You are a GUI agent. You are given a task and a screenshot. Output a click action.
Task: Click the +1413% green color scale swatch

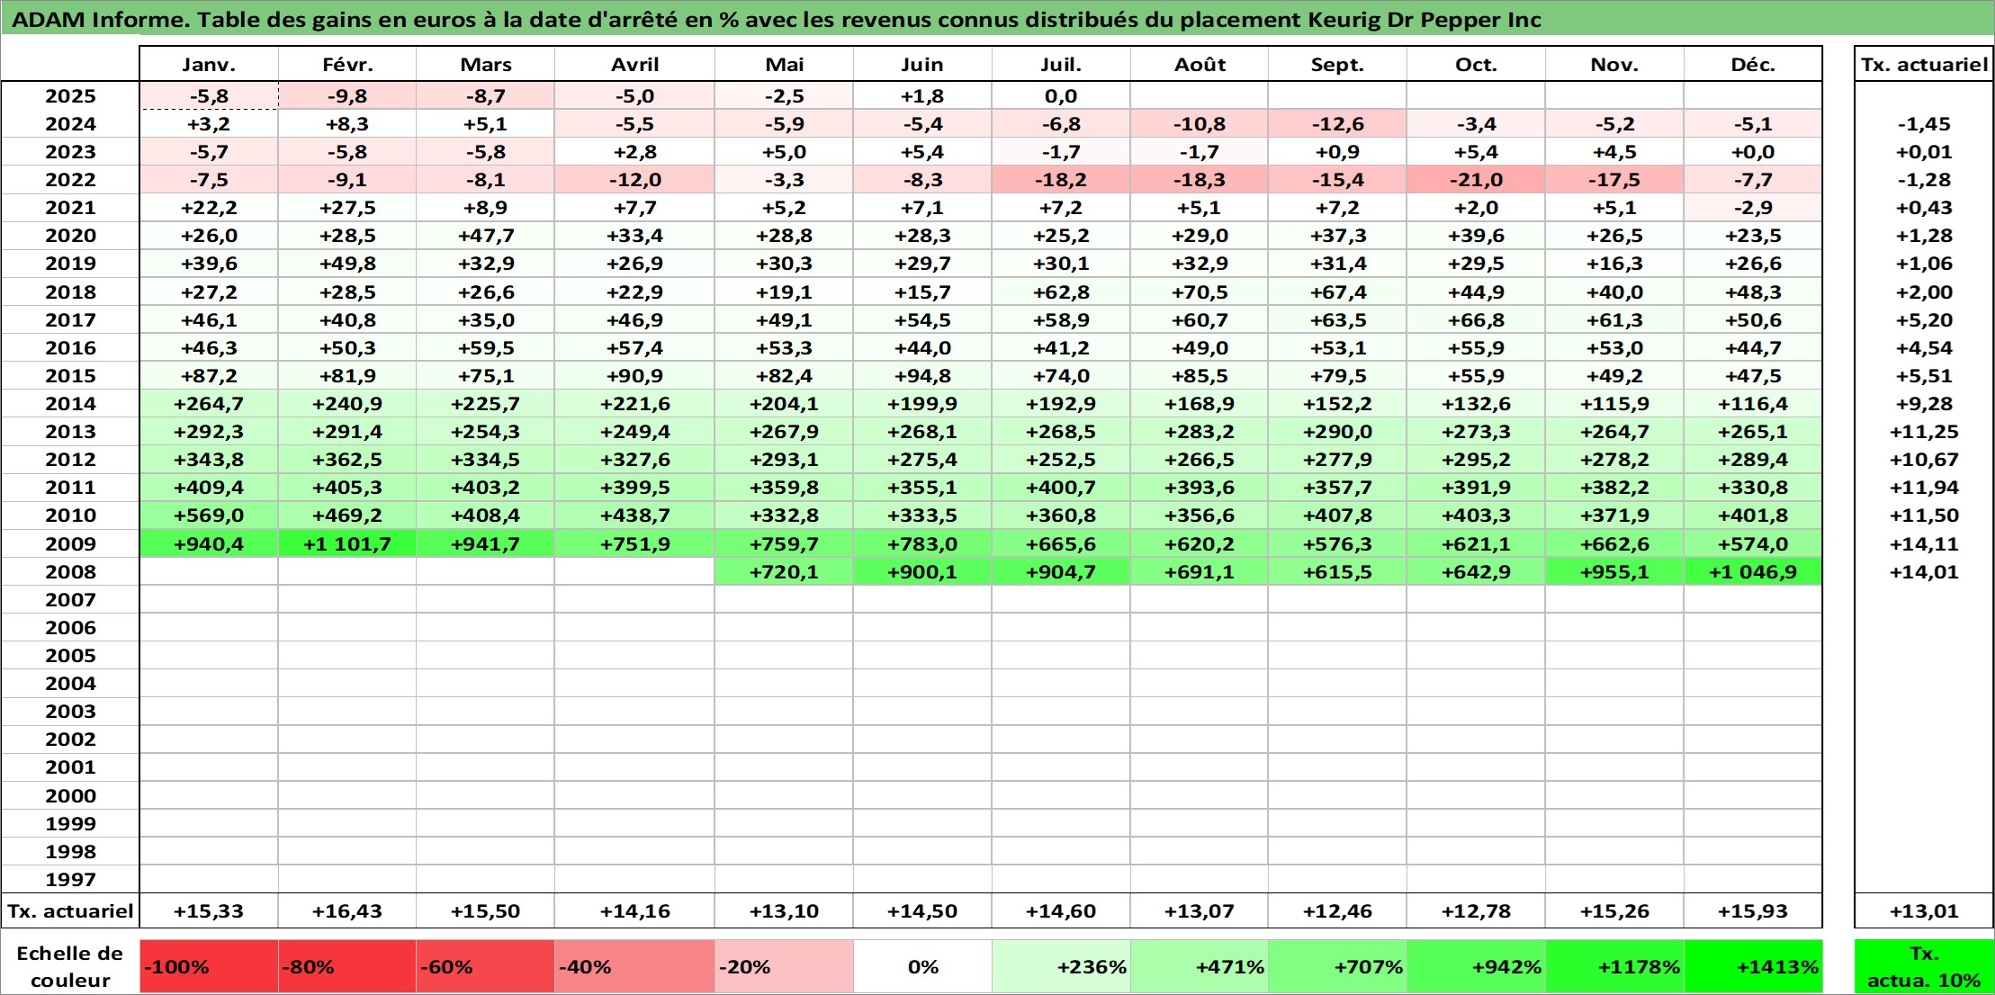coord(1753,967)
